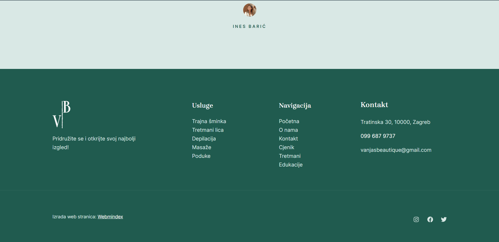
Task: Click the Tratinska 30 Zagreb address
Action: click(395, 122)
